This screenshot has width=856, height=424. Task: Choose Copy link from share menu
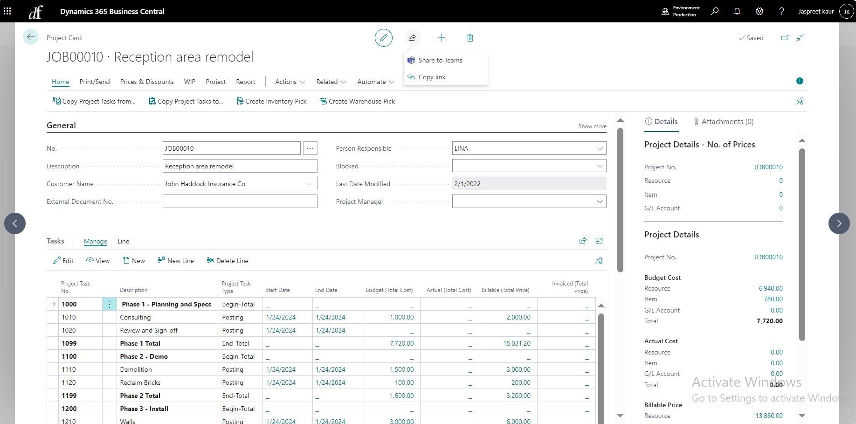tap(432, 77)
